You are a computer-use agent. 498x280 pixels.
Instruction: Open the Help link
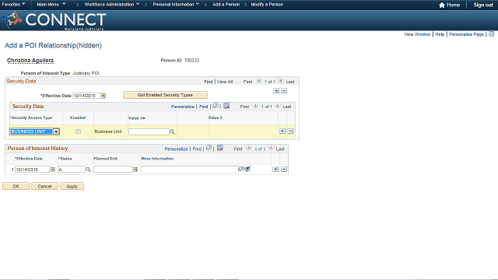(x=440, y=34)
